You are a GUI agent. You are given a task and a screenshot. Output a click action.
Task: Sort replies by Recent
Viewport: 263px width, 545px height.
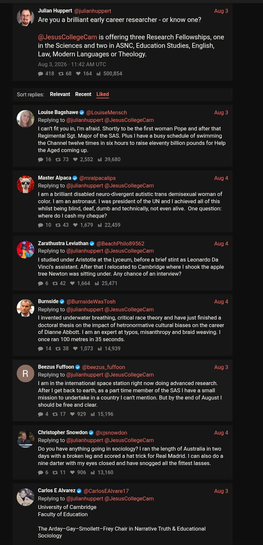(83, 94)
